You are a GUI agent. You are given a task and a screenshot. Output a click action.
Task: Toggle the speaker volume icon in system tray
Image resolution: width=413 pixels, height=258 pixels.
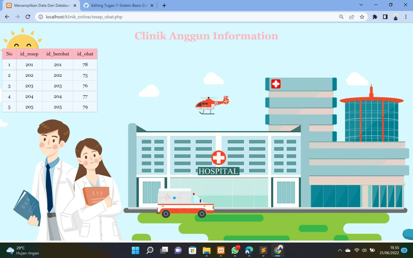click(x=364, y=250)
